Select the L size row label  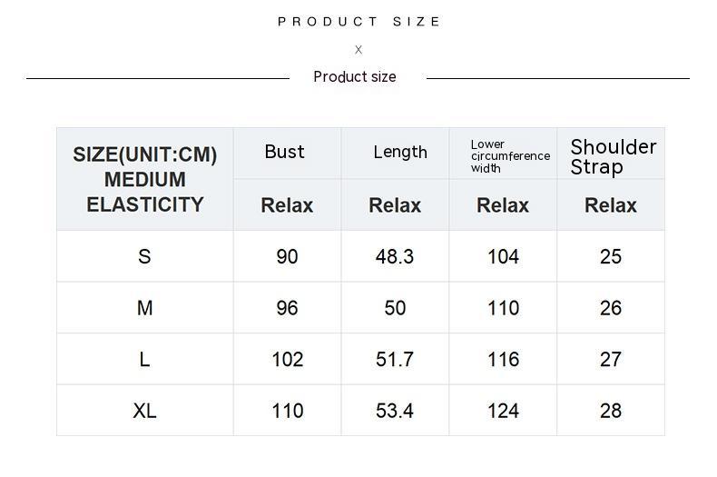click(x=144, y=360)
